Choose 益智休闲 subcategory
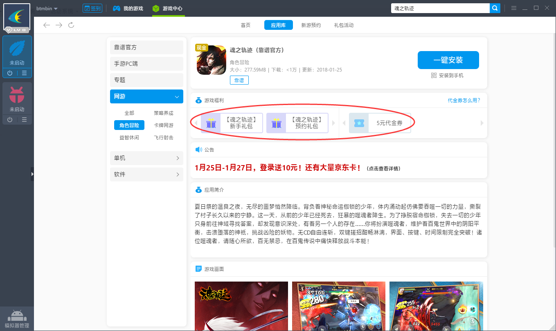The image size is (556, 331). tap(129, 138)
